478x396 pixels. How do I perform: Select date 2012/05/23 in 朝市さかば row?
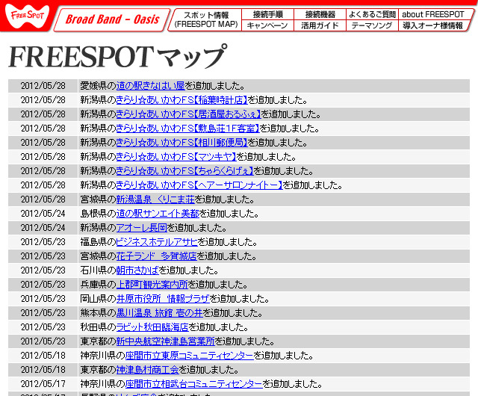pos(43,270)
